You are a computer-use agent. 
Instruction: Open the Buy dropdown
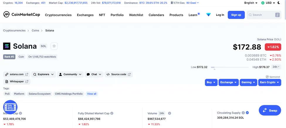tap(211, 82)
